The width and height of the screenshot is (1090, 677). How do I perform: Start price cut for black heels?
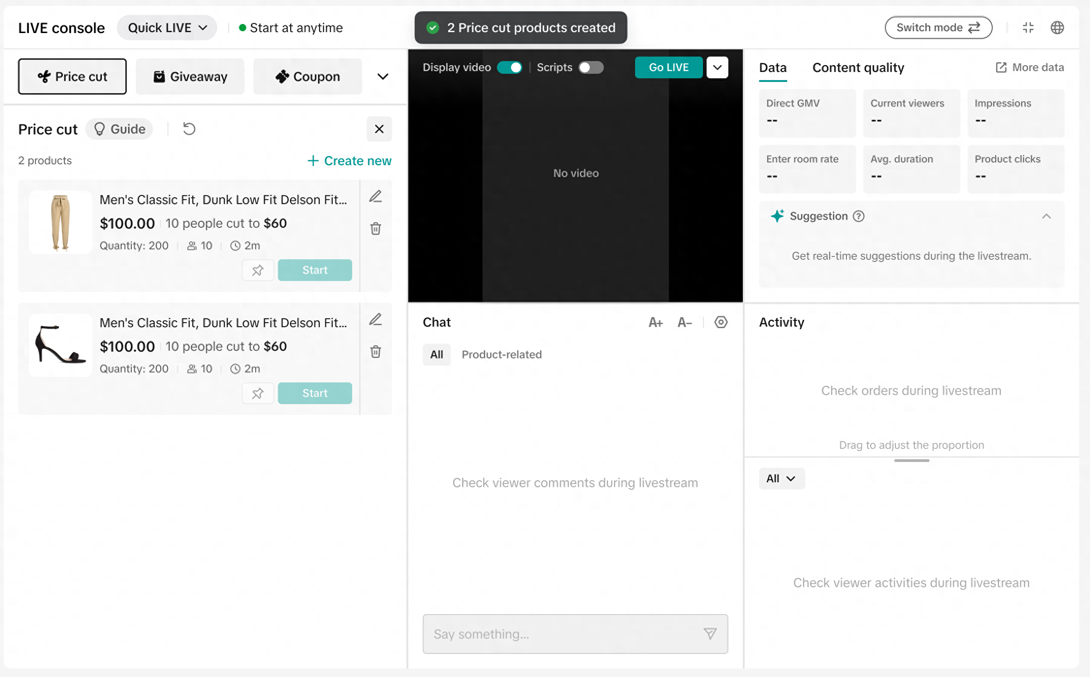click(315, 393)
